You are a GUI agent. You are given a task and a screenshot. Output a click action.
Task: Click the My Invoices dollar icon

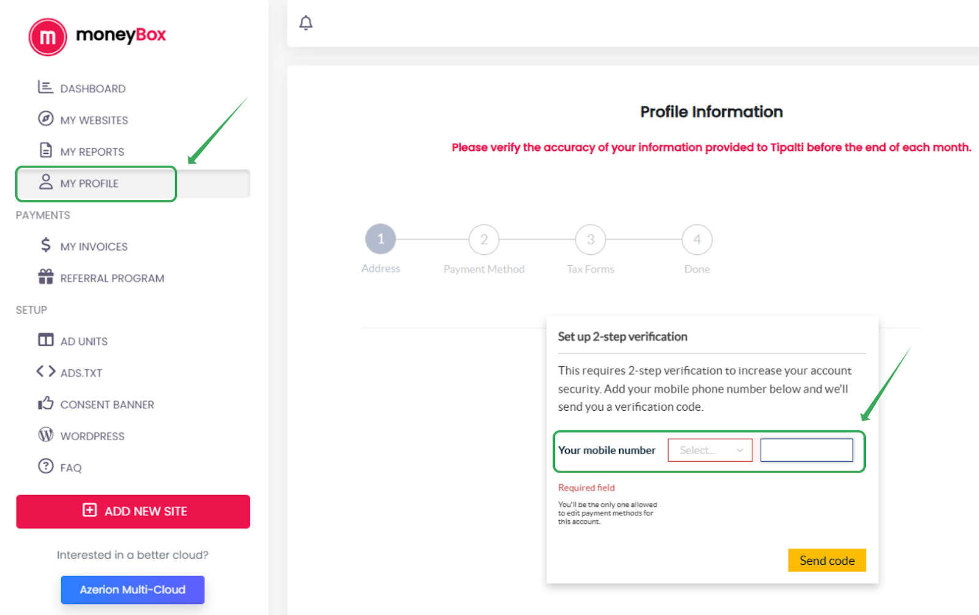[x=46, y=245]
